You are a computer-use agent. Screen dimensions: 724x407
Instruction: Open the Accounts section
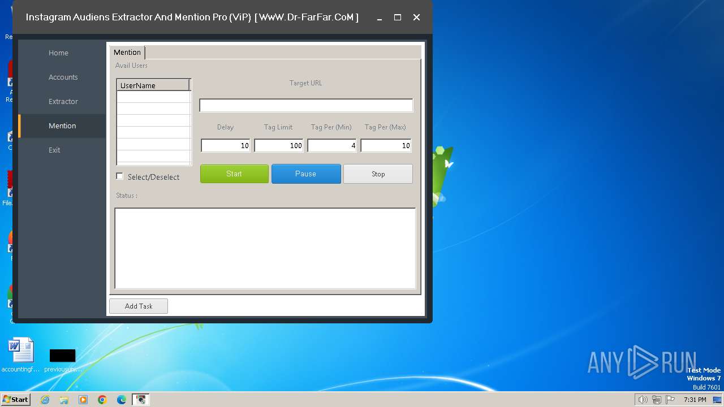click(62, 77)
